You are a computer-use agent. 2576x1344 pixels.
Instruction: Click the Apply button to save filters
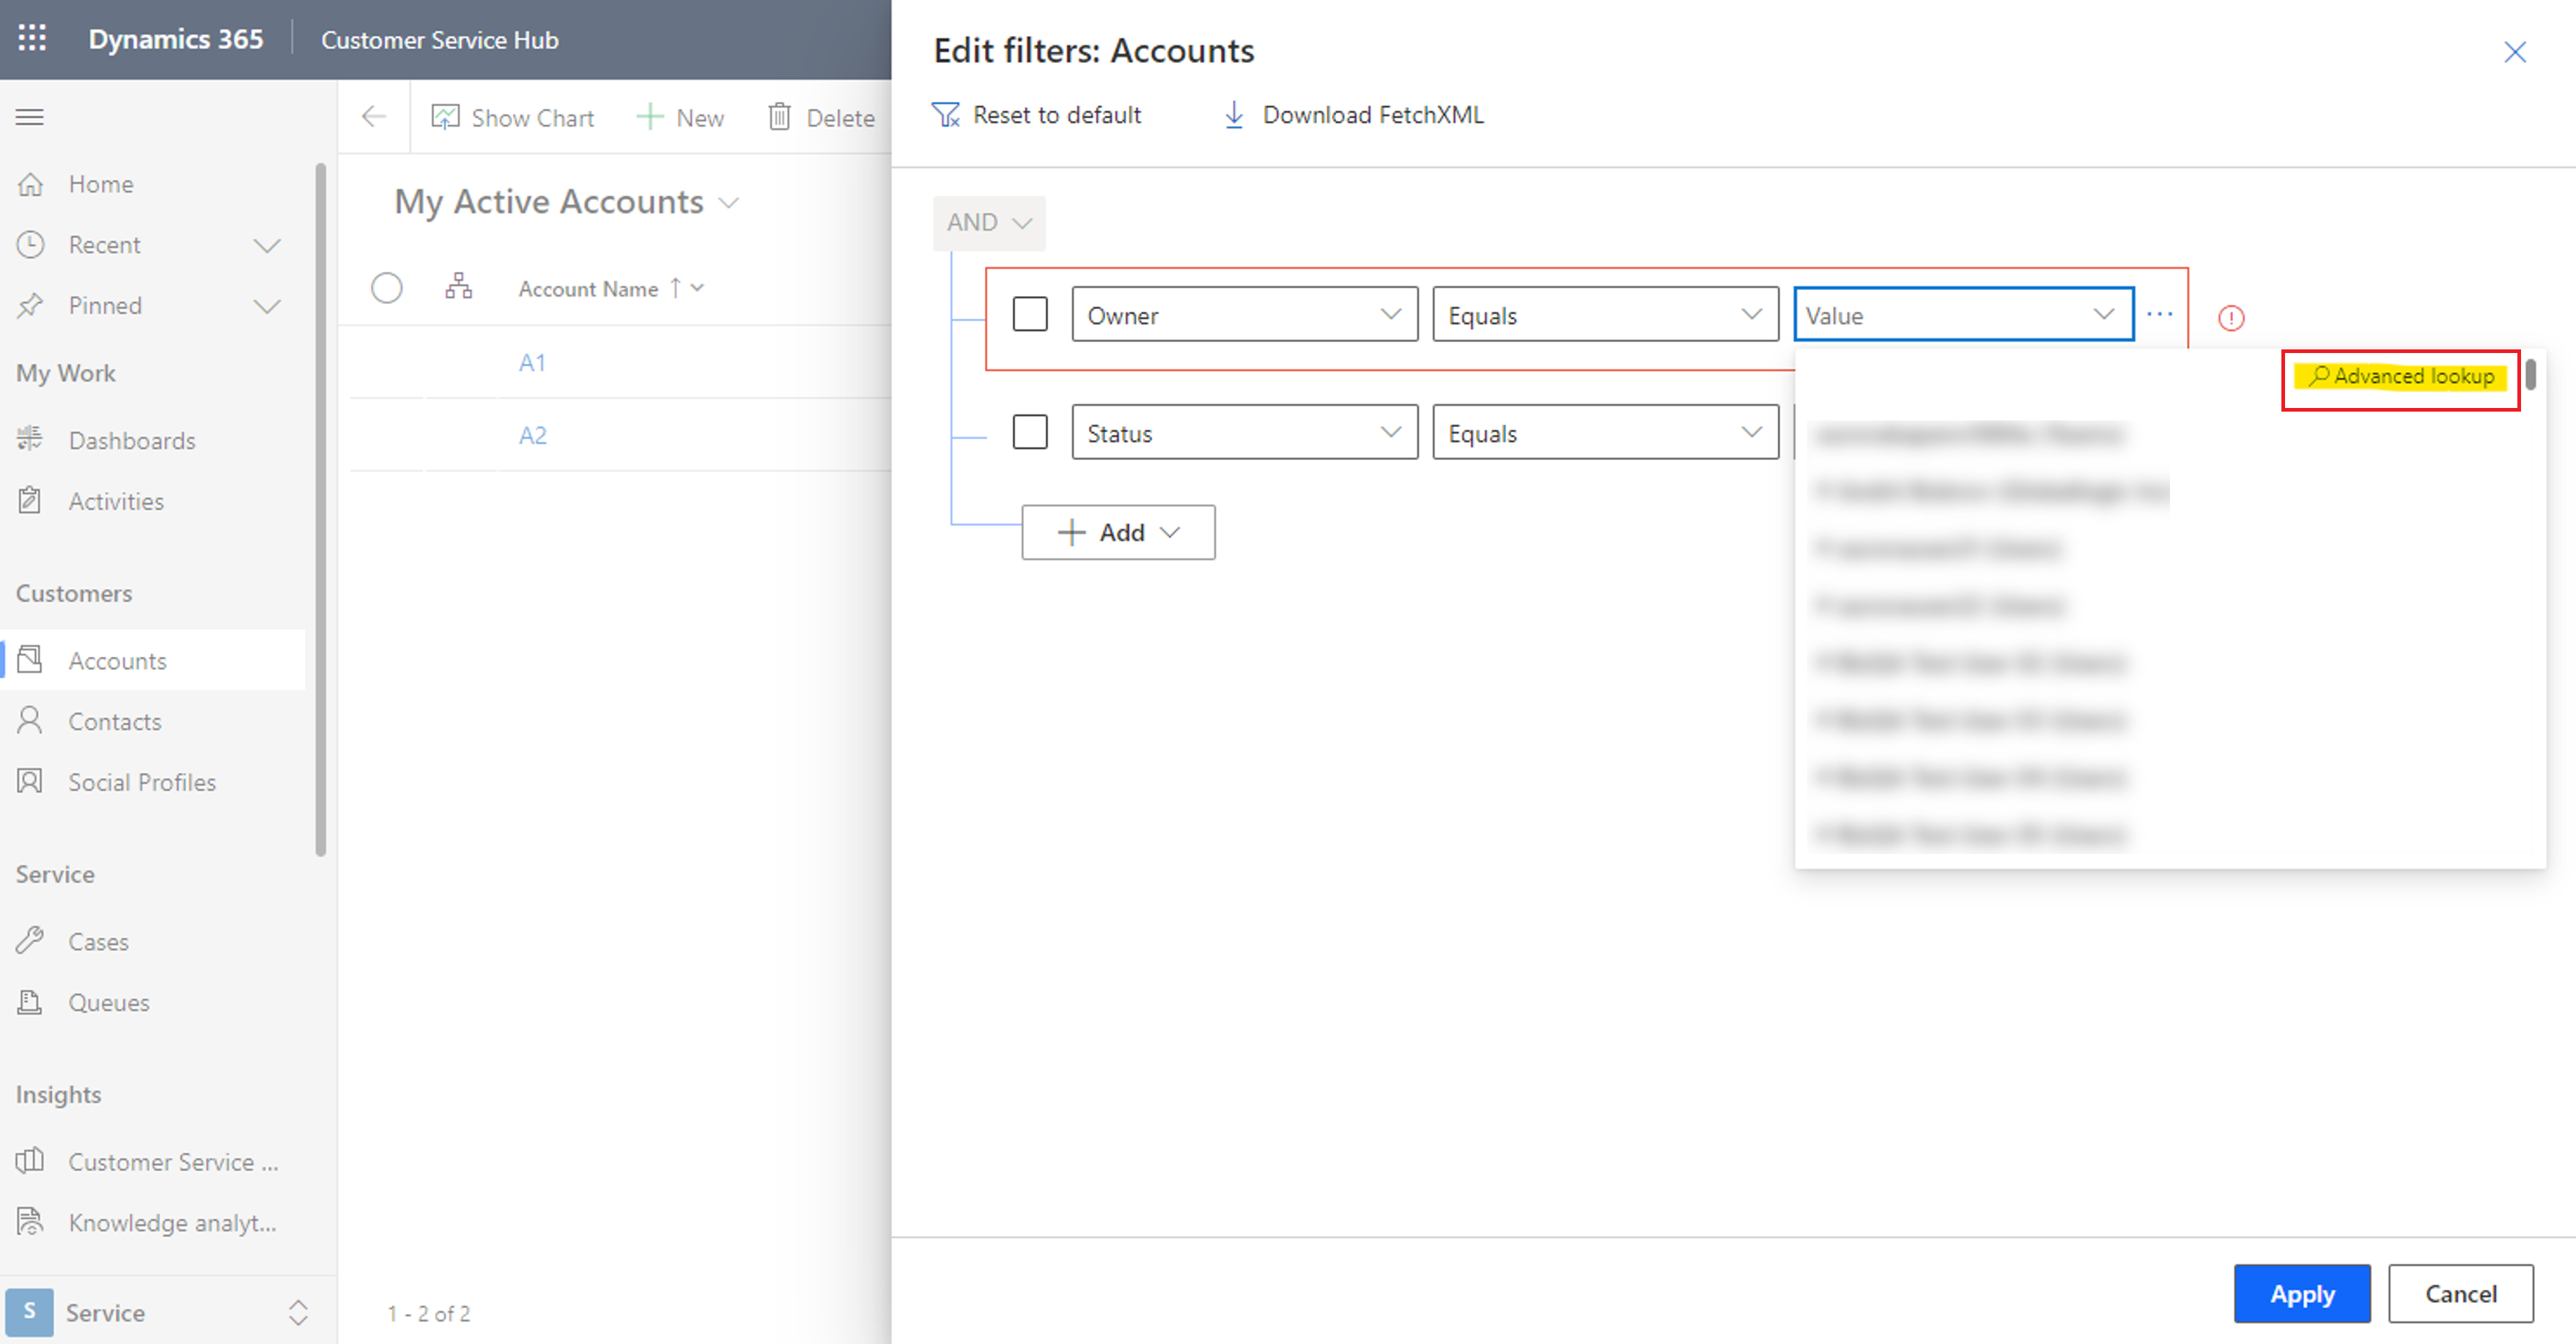(2302, 1293)
